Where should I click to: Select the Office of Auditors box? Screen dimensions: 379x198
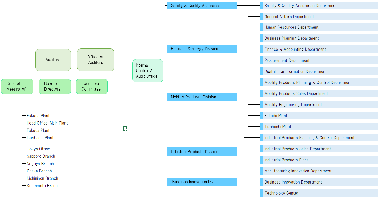[96, 60]
